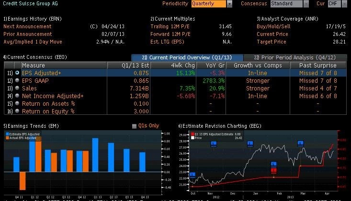Click the red Q1 13 EPS Adjusted Estimate swatch
351x201 pixels.
click(192, 134)
